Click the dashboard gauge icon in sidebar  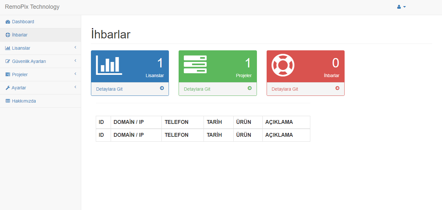[8, 22]
